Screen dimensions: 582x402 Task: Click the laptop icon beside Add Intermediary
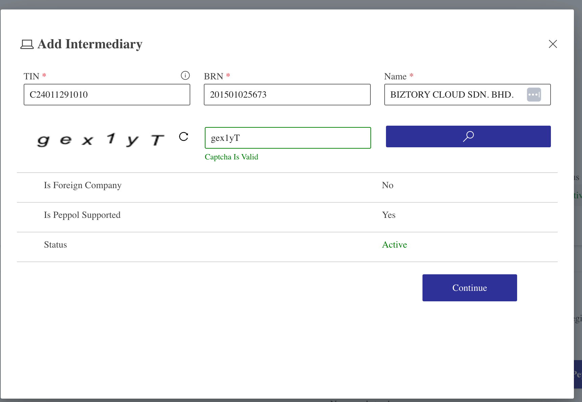(27, 44)
